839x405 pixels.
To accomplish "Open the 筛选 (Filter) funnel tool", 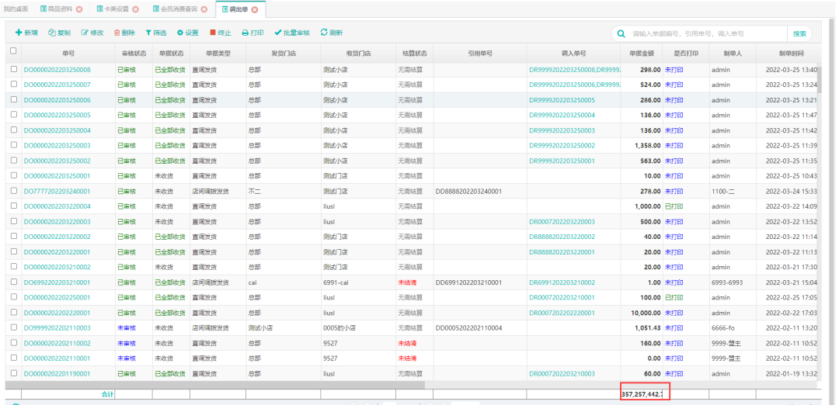I will (155, 33).
